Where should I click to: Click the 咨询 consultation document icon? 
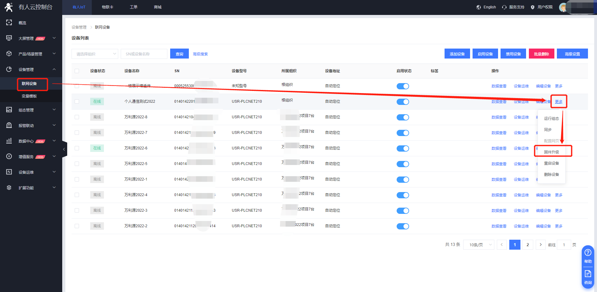tap(588, 274)
